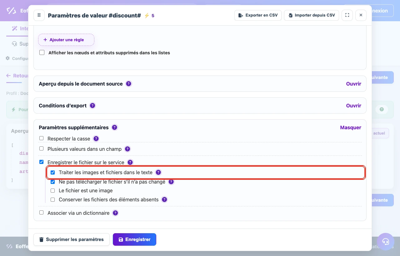The height and width of the screenshot is (256, 400).
Task: Expand Conditions d'export with Ouvrir
Action: [x=353, y=106]
